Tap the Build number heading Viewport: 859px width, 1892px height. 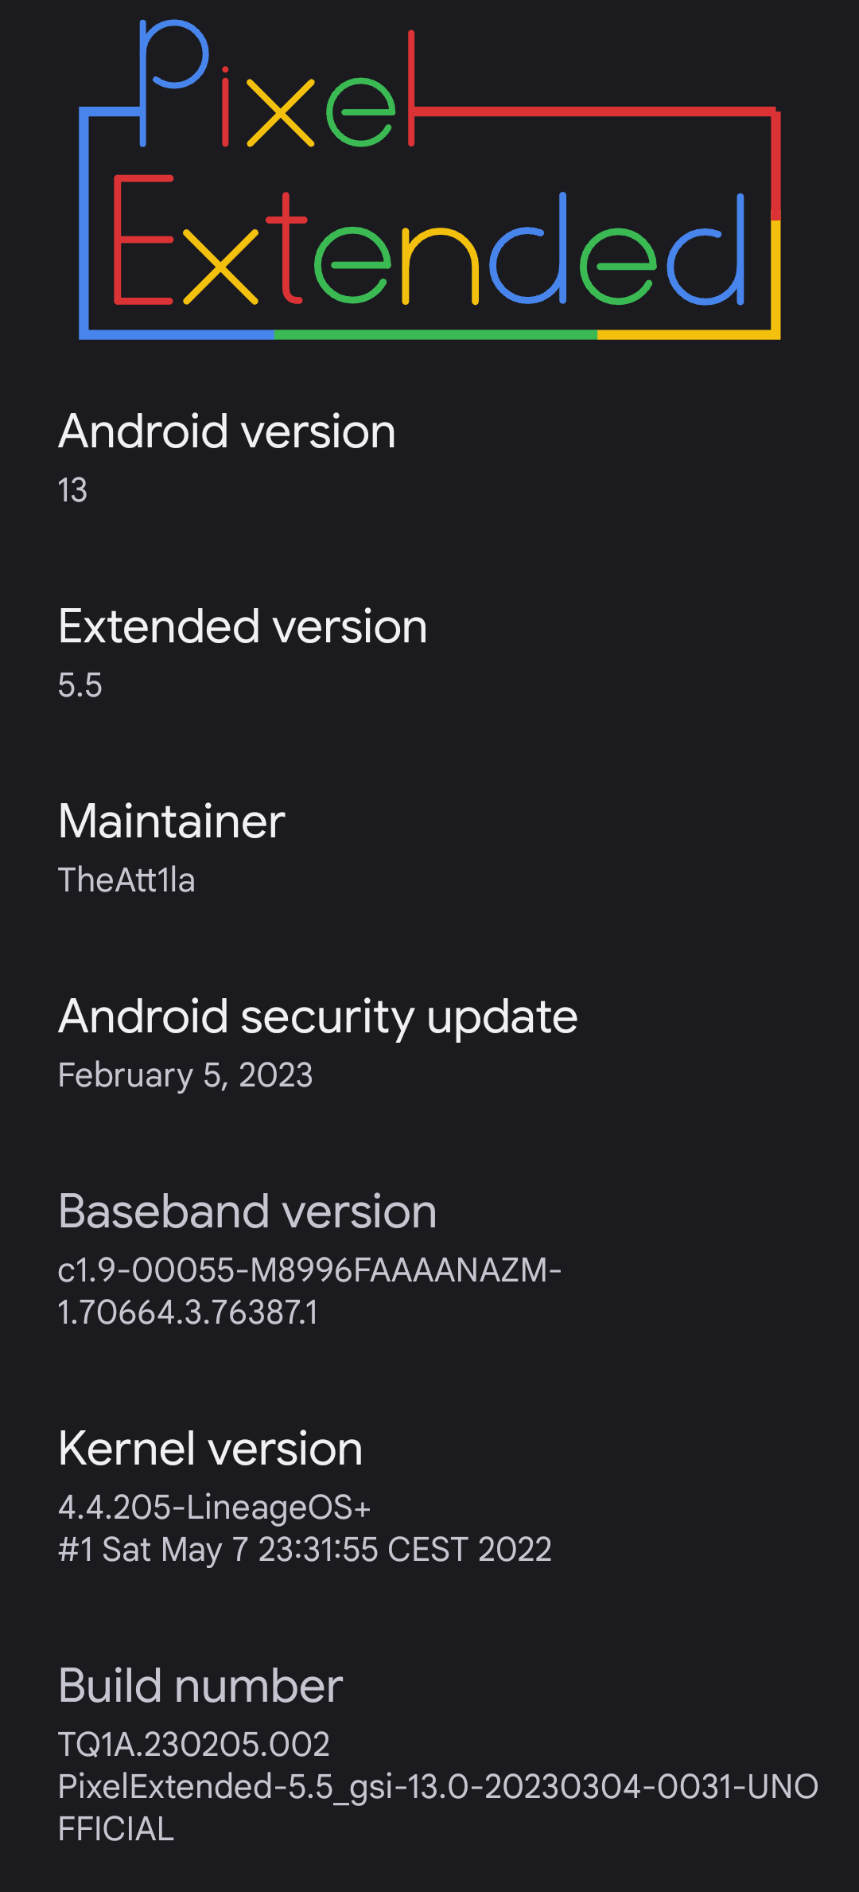click(200, 1686)
